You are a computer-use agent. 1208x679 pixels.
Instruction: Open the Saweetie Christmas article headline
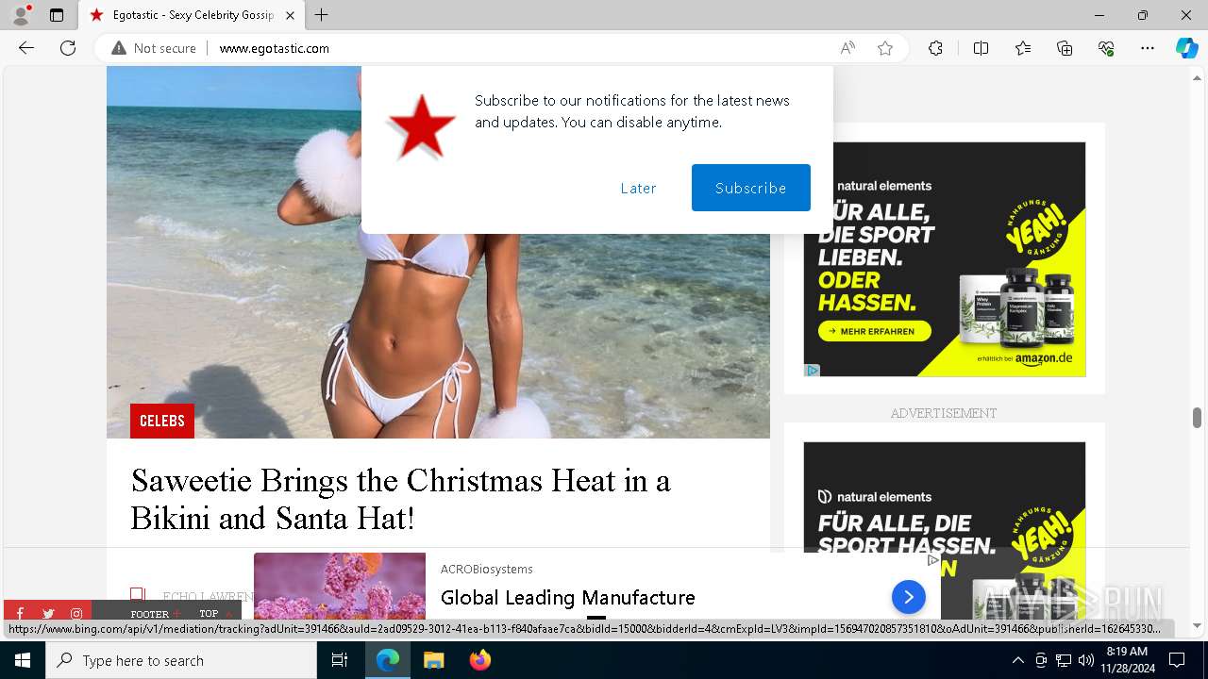(x=400, y=499)
